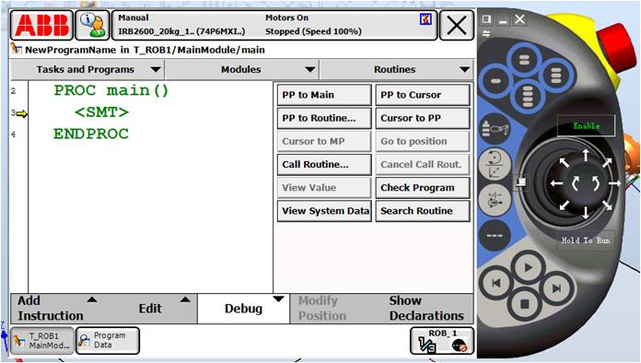The image size is (641, 363).
Task: Open the Edit menu
Action: coord(151,309)
